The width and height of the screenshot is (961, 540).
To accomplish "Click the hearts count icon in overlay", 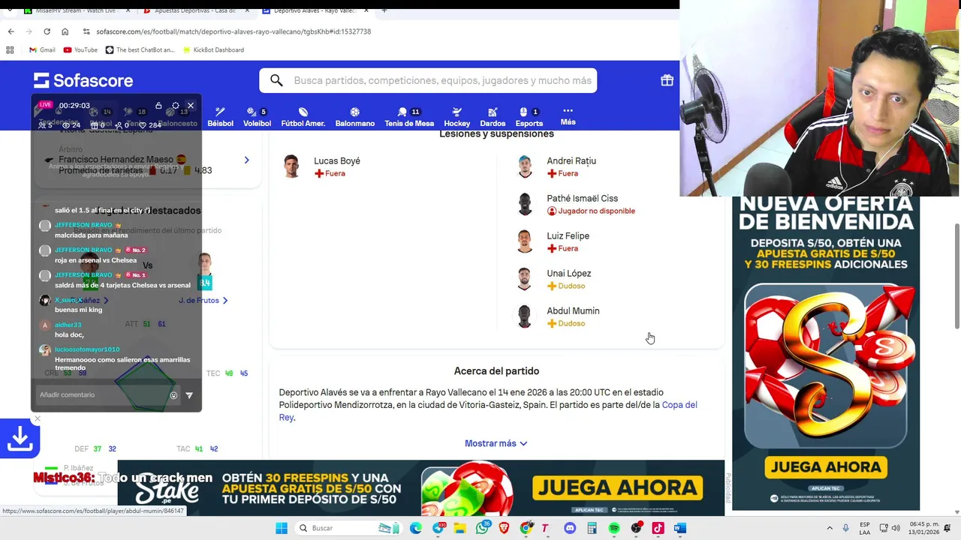I will [x=143, y=125].
